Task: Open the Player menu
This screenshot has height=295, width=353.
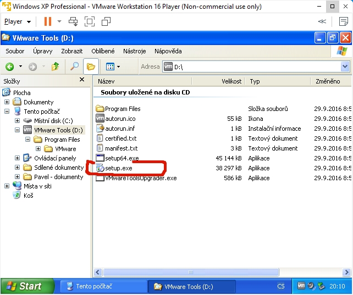Action: (18, 21)
